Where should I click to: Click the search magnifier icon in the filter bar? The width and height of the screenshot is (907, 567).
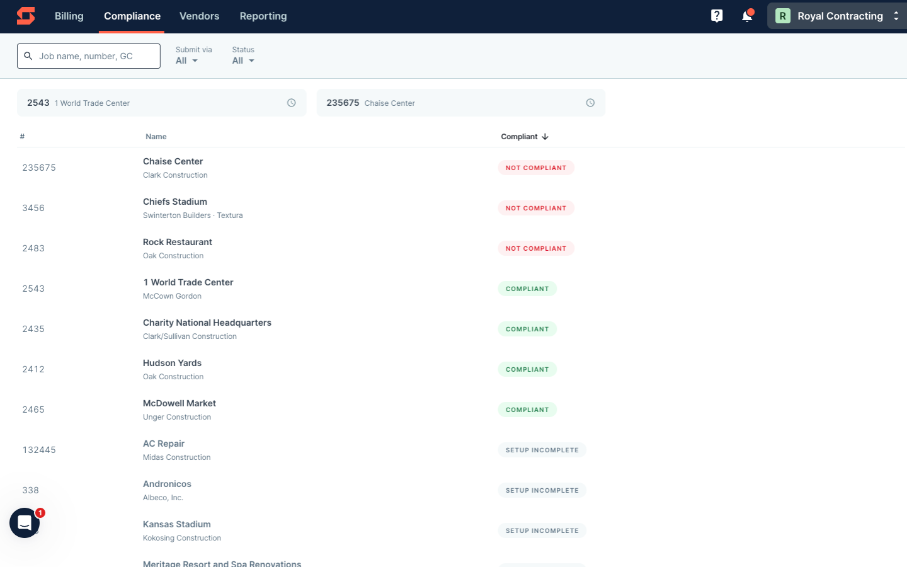click(x=28, y=55)
